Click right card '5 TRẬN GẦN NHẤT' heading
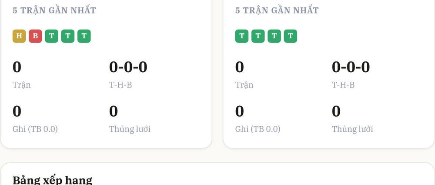The width and height of the screenshot is (435, 185). pyautogui.click(x=277, y=10)
